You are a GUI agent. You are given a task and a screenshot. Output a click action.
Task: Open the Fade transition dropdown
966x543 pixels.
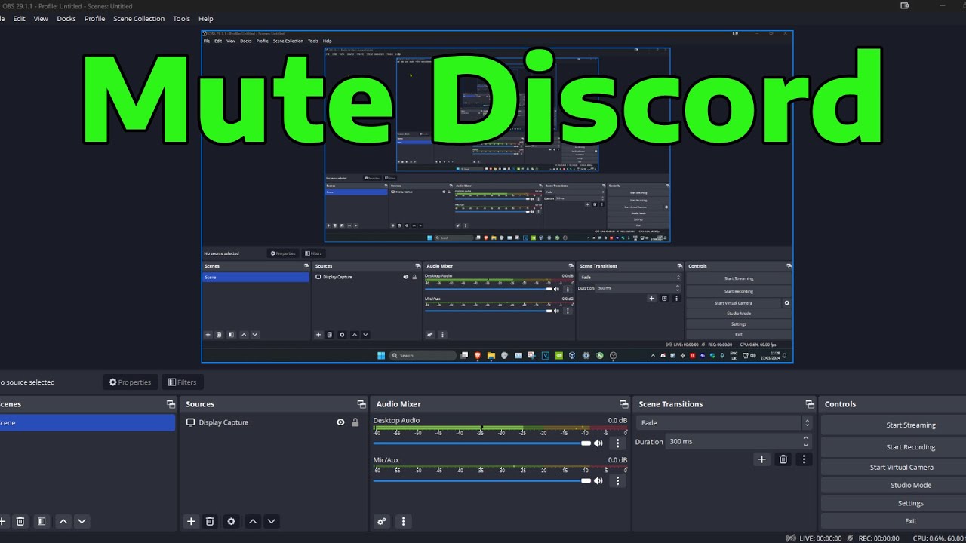[x=724, y=423]
